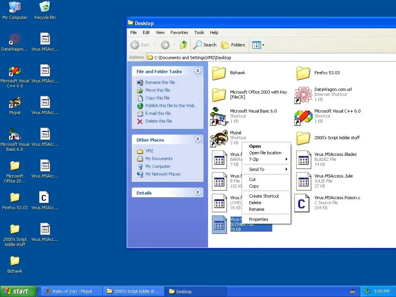396x297 pixels.
Task: Collapse the Other Places panel
Action: pos(198,139)
